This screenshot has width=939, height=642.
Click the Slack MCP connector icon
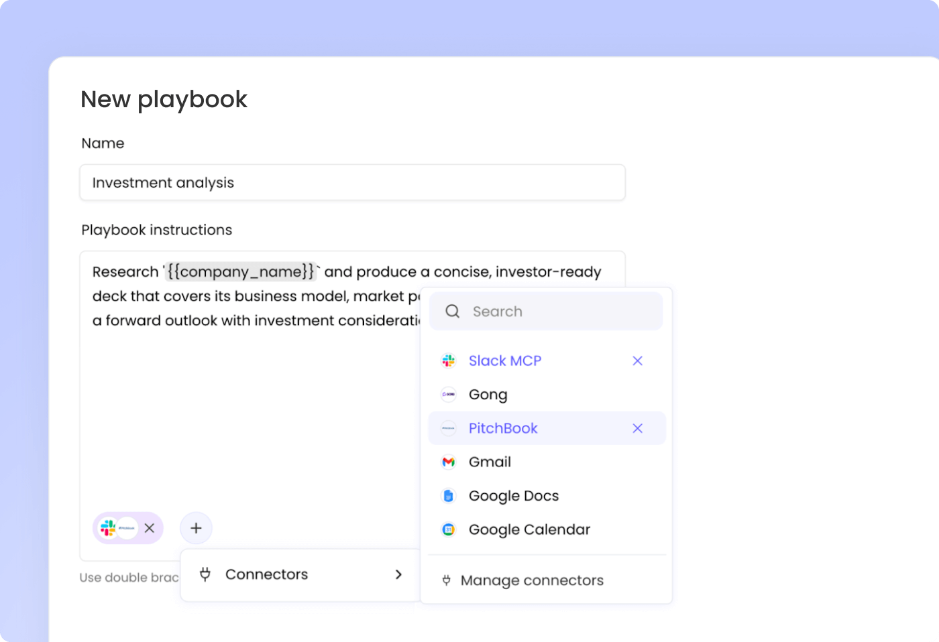(x=449, y=361)
